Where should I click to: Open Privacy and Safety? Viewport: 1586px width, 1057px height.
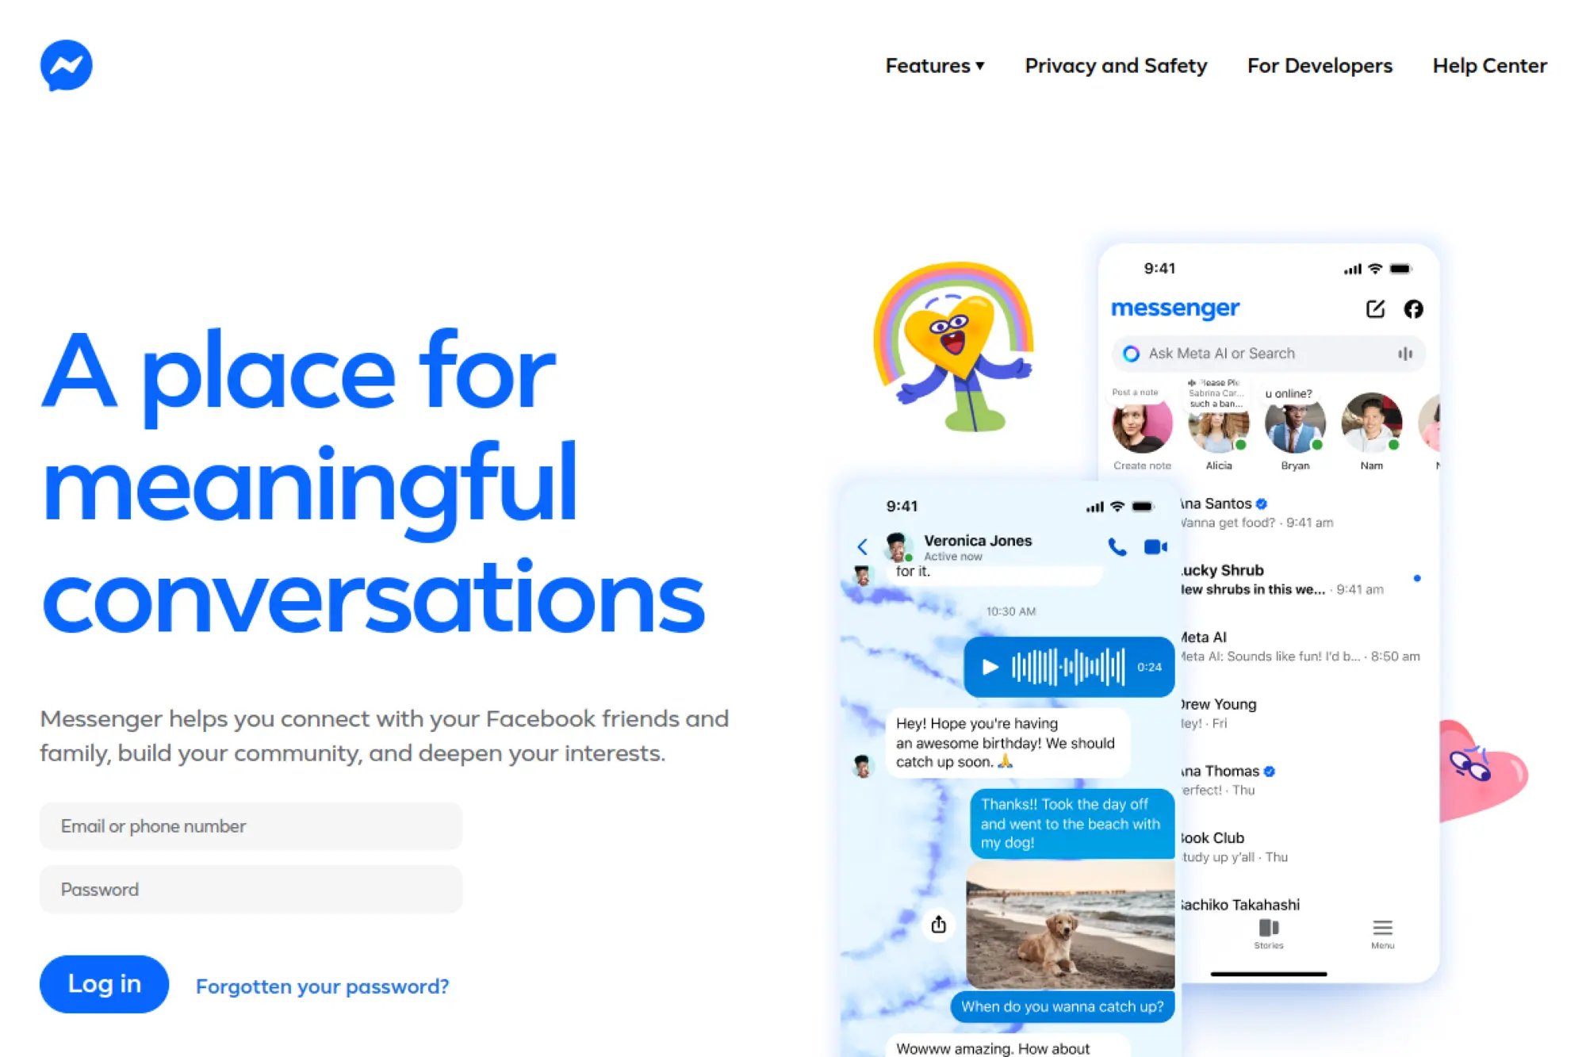coord(1116,66)
